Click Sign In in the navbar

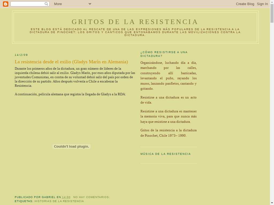[262, 4]
